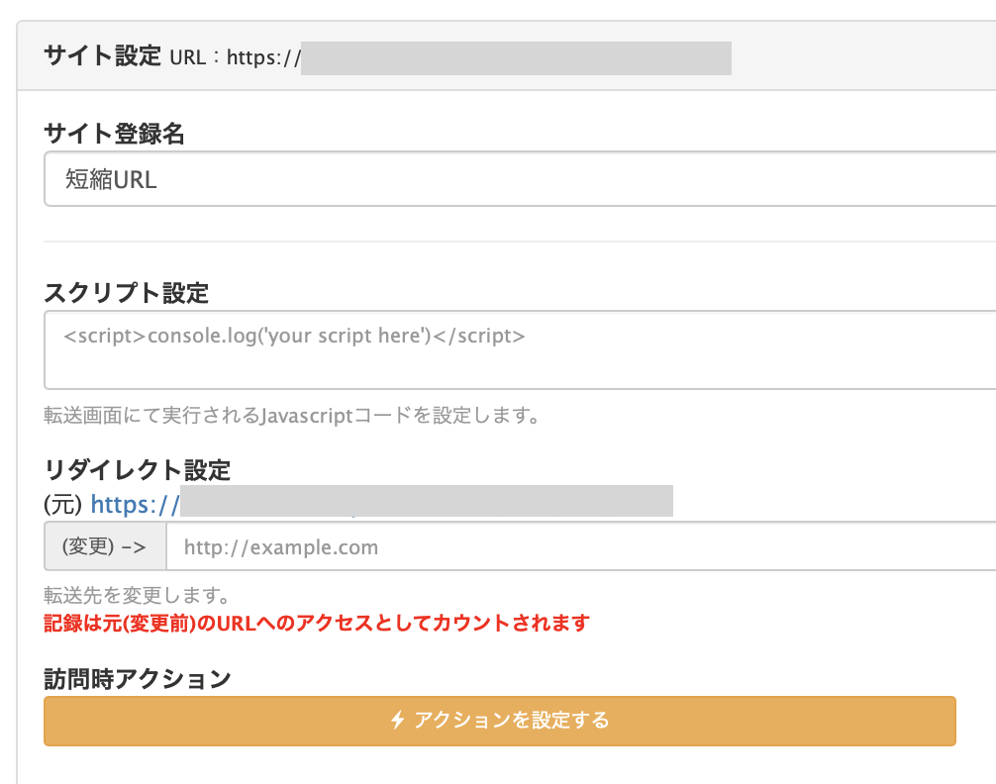The height and width of the screenshot is (784, 996).
Task: Click the スクリプト設定 label
Action: click(127, 293)
